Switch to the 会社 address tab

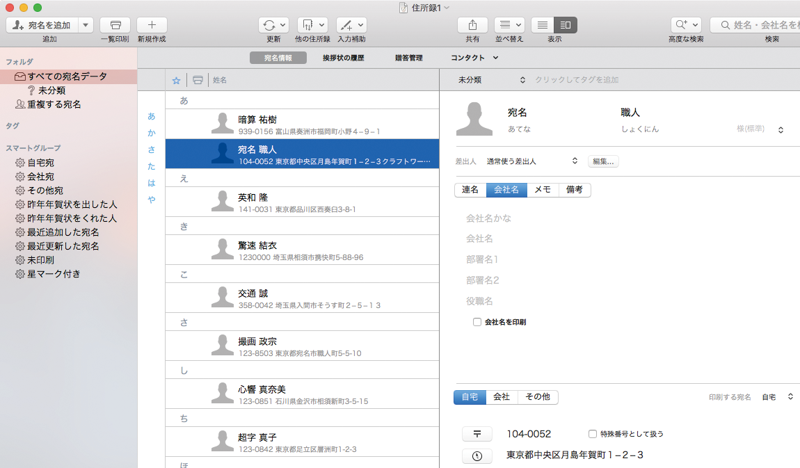tap(502, 397)
